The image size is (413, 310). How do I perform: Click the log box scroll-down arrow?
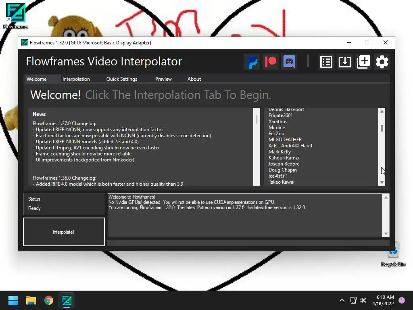[x=386, y=234]
